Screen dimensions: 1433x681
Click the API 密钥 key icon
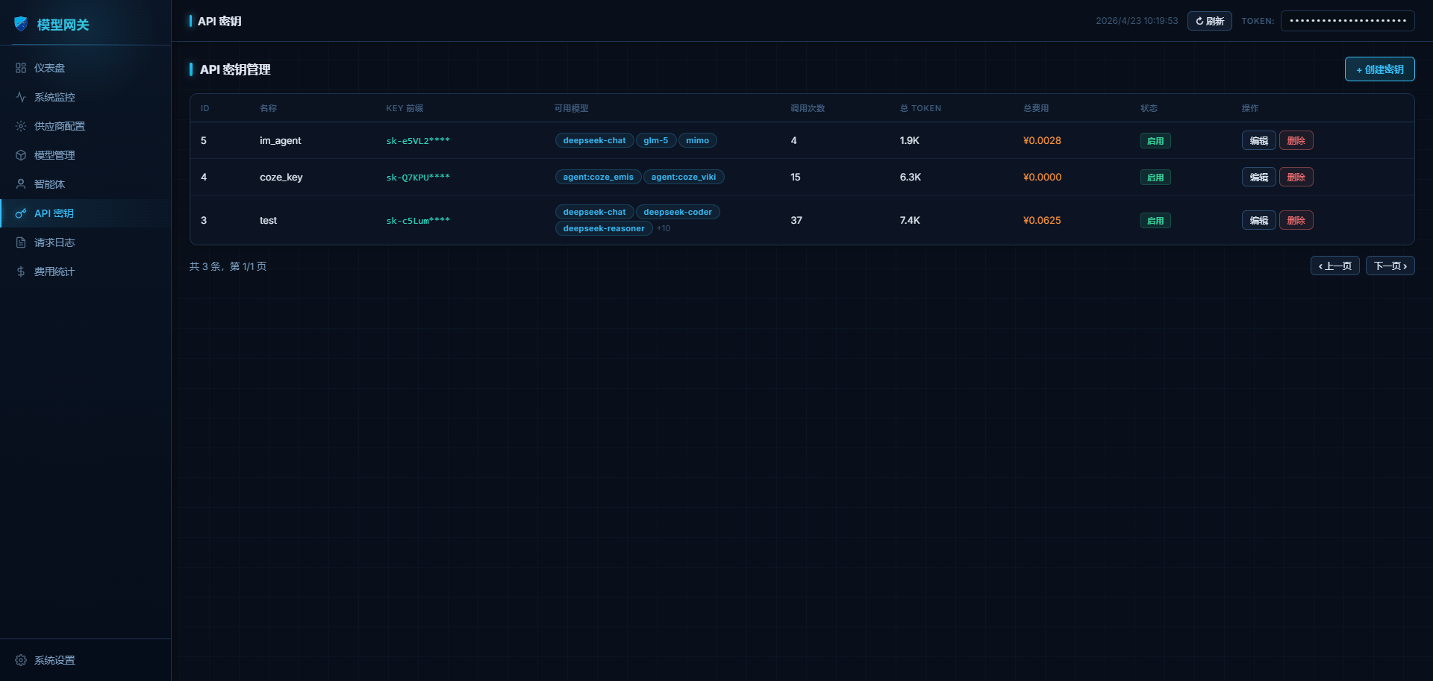coord(21,213)
